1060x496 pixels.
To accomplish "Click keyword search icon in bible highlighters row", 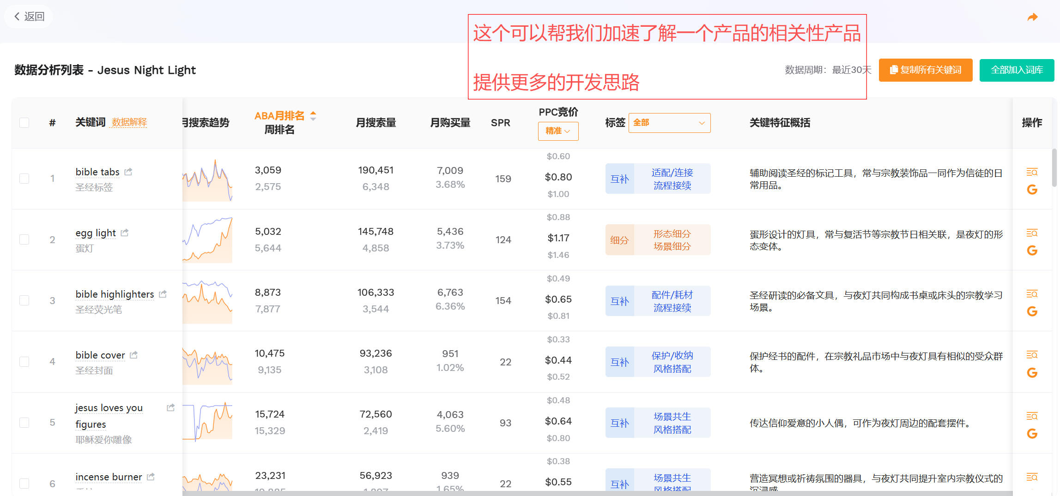I will point(1032,294).
